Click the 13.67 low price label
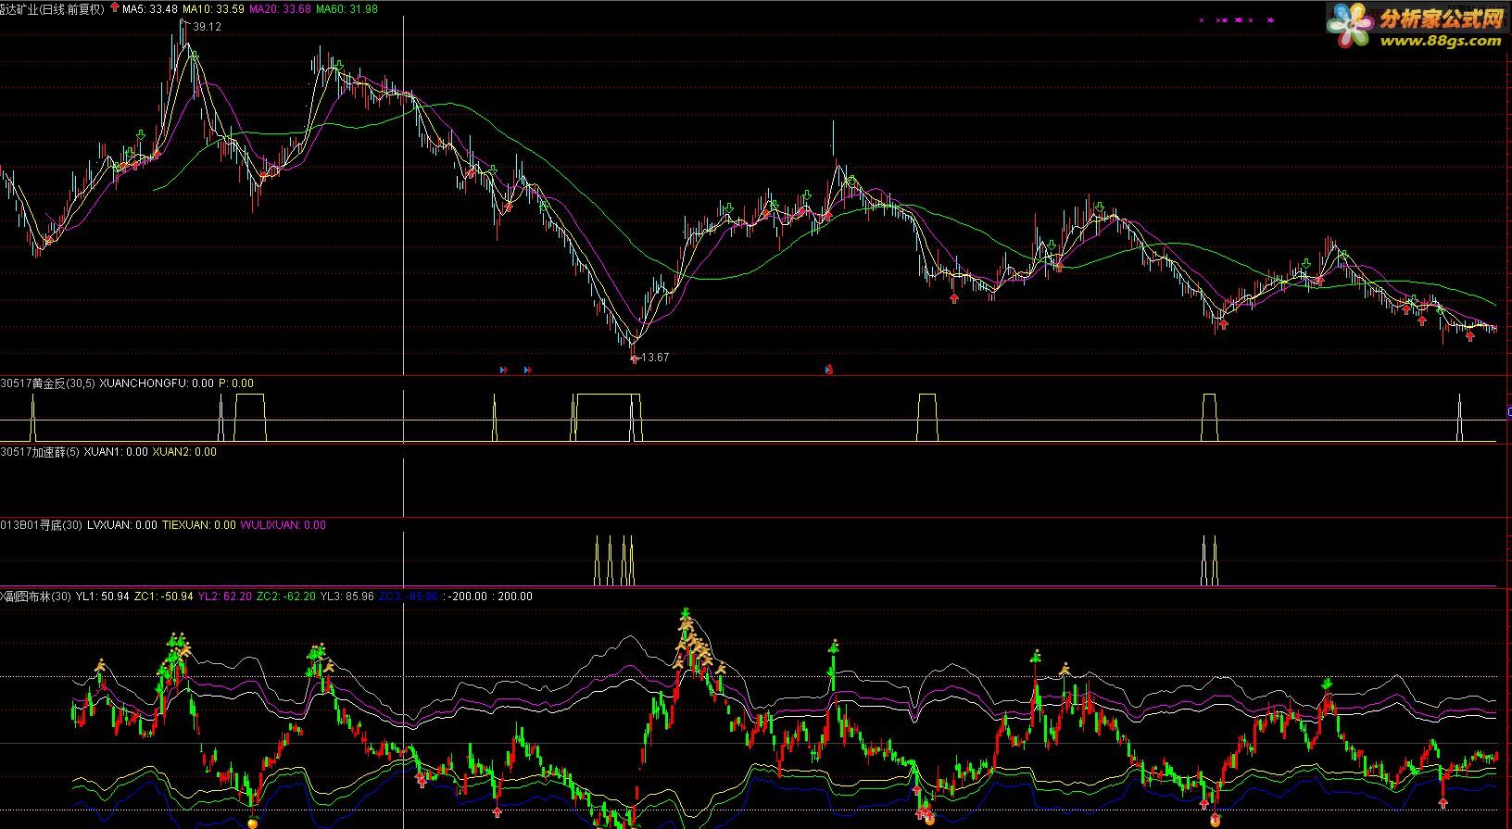 tap(655, 358)
